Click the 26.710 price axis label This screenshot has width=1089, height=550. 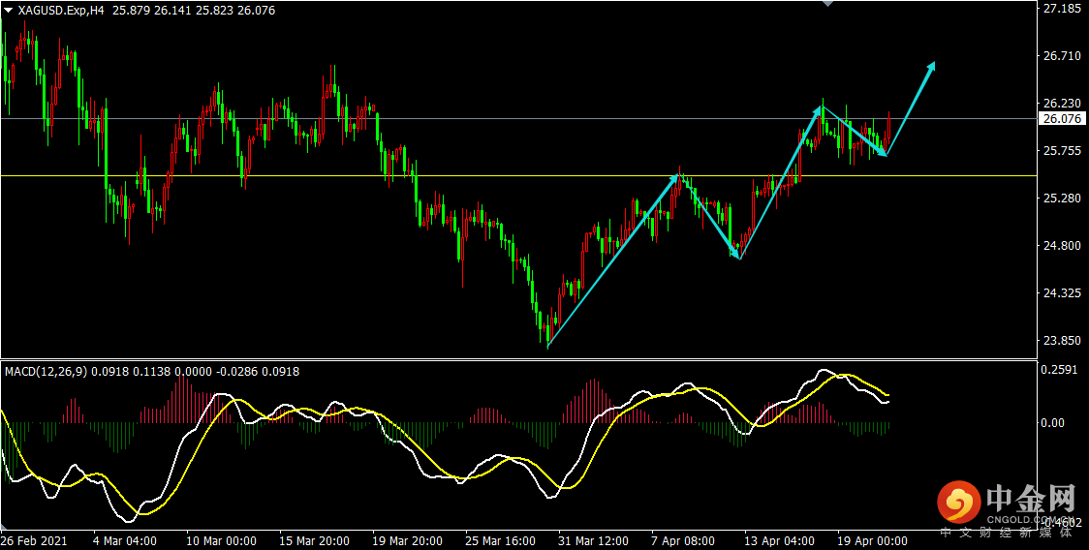coord(1063,56)
